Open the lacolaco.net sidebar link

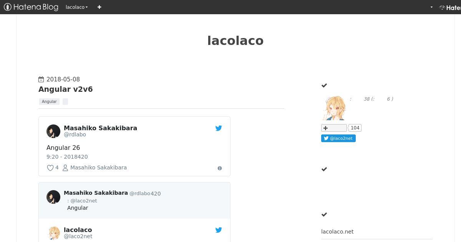coord(337,232)
